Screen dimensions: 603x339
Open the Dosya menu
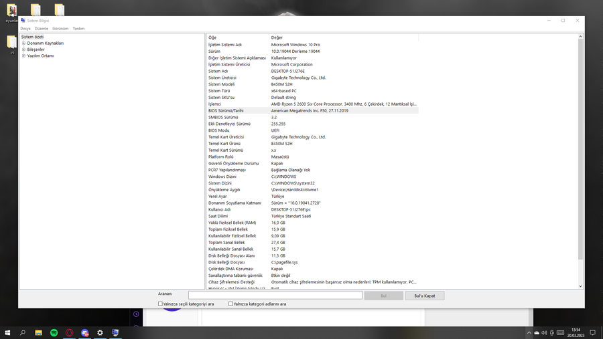tap(25, 28)
